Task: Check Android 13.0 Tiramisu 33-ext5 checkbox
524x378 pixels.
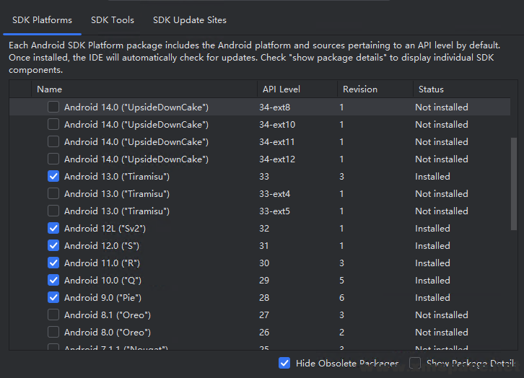Action: point(53,211)
